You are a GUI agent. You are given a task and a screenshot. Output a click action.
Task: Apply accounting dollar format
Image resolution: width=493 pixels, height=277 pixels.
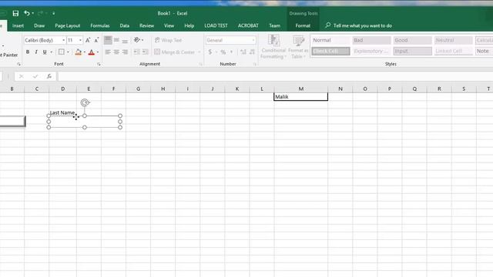tap(210, 52)
